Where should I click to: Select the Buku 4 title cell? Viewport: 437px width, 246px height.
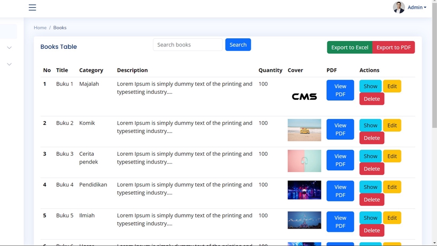(x=65, y=184)
